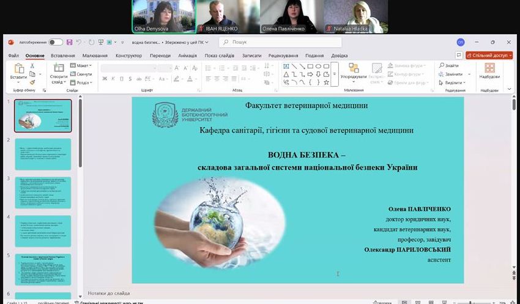Click the Reset (Скинути) button
Image resolution: width=520 pixels, height=304 pixels.
click(81, 74)
